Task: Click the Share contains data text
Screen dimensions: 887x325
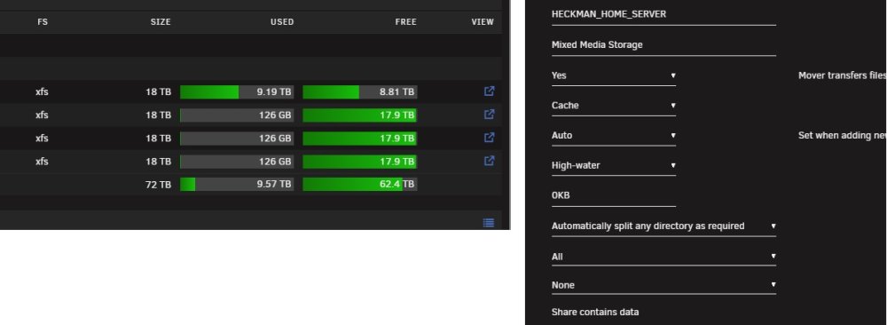Action: [x=595, y=312]
